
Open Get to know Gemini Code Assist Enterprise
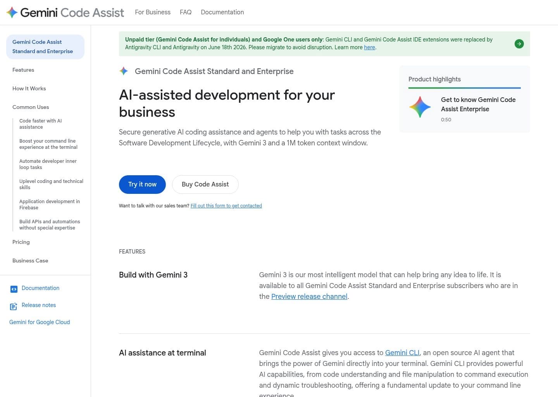coord(478,105)
